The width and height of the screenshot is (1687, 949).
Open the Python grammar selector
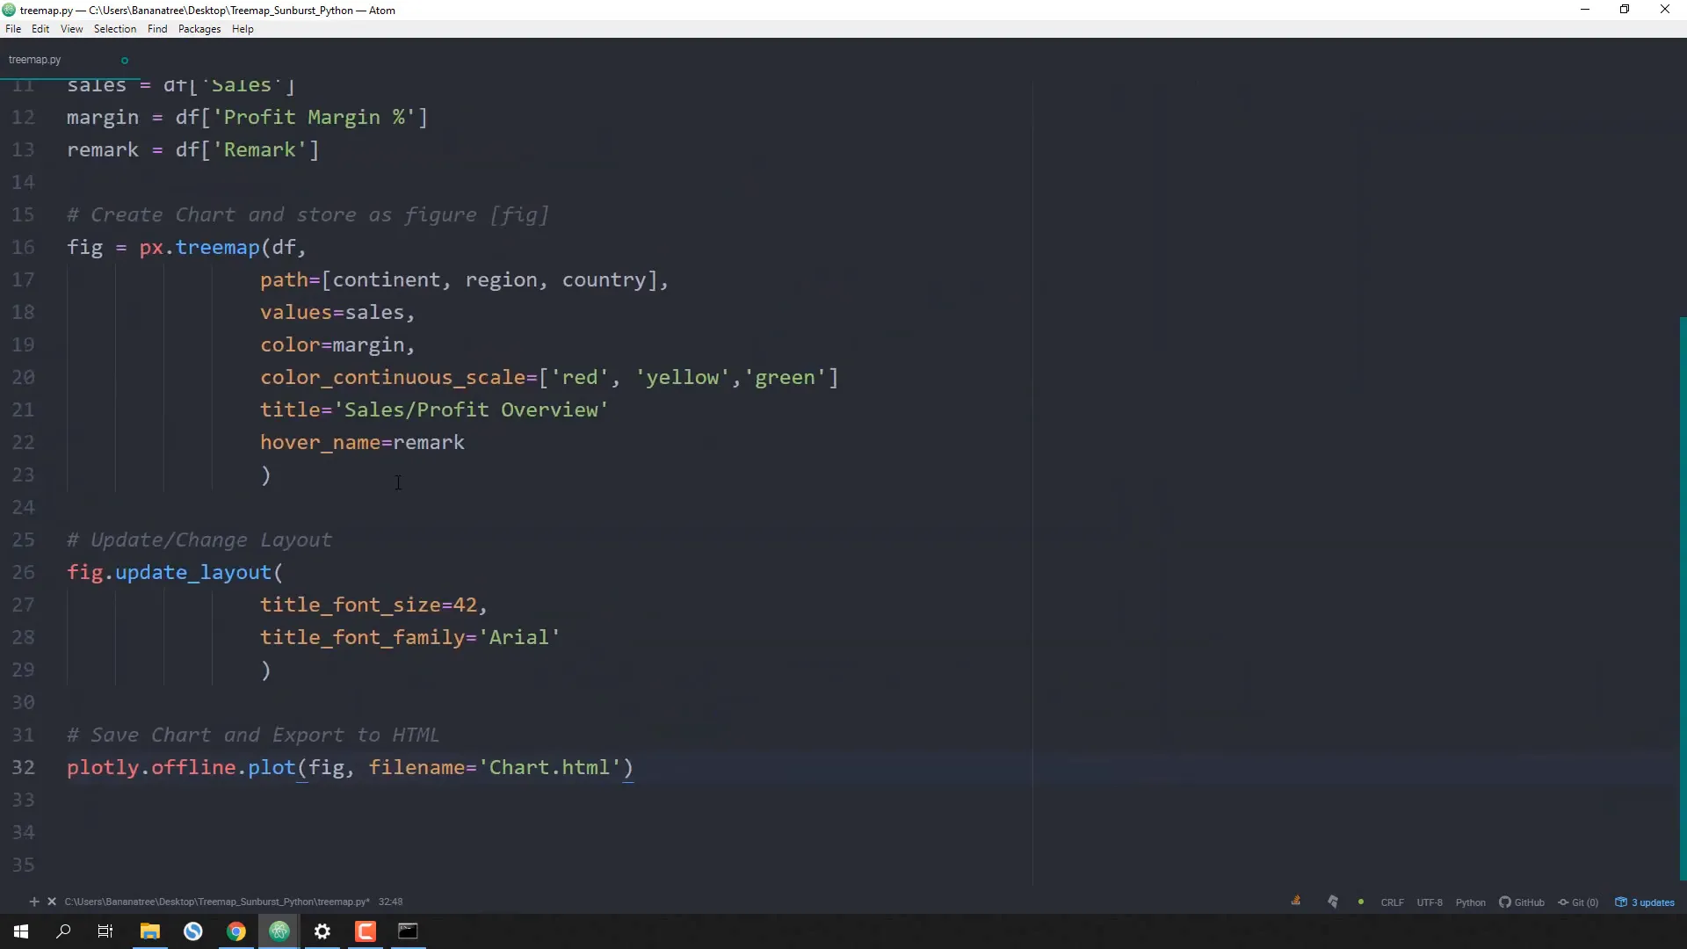[1471, 902]
